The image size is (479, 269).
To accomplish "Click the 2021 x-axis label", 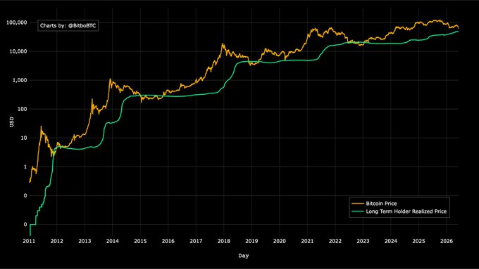I will pyautogui.click(x=307, y=242).
